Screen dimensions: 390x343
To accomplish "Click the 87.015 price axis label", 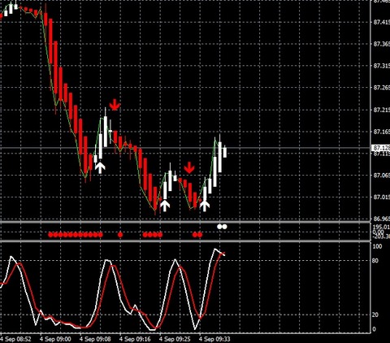I will [382, 197].
